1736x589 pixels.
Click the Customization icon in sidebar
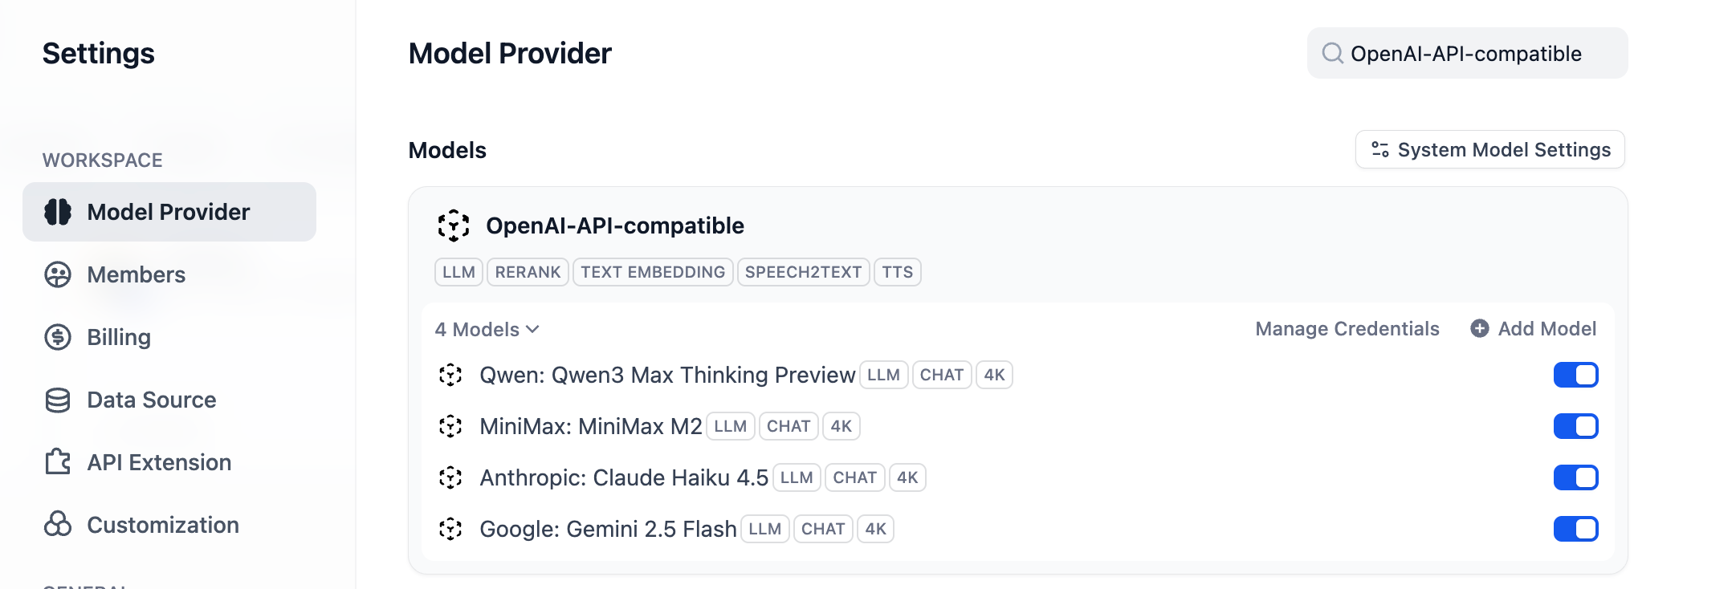pos(58,525)
